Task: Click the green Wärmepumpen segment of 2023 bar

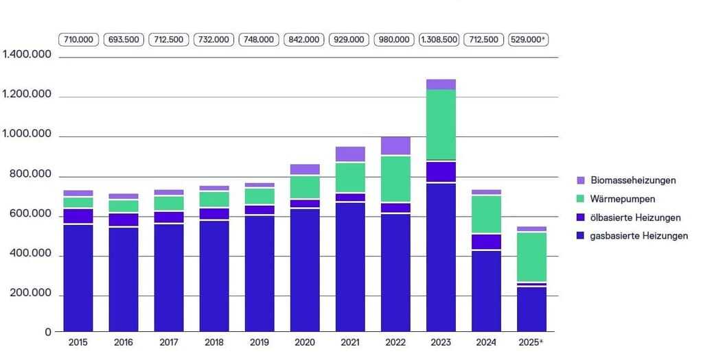Action: [441, 124]
